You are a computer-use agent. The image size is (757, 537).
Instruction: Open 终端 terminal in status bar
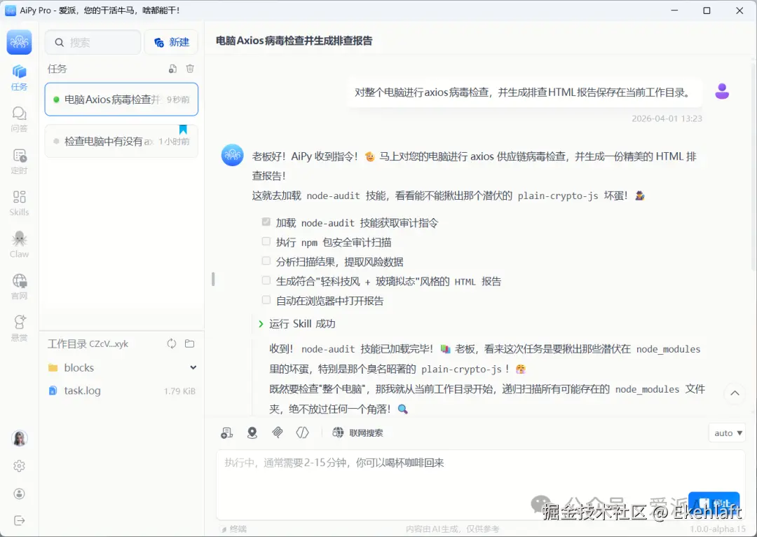pyautogui.click(x=233, y=529)
